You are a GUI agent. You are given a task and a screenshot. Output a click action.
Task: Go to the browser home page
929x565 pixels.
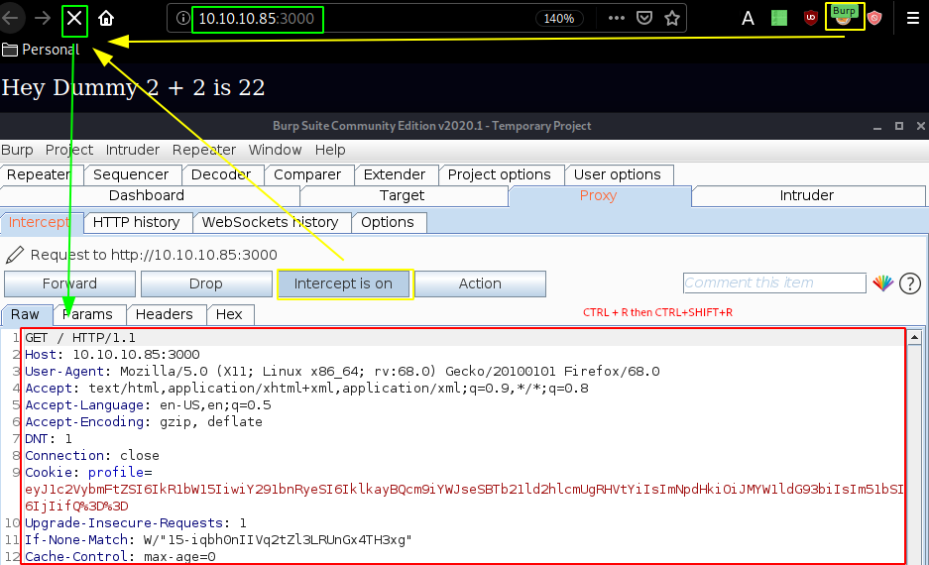click(x=106, y=19)
